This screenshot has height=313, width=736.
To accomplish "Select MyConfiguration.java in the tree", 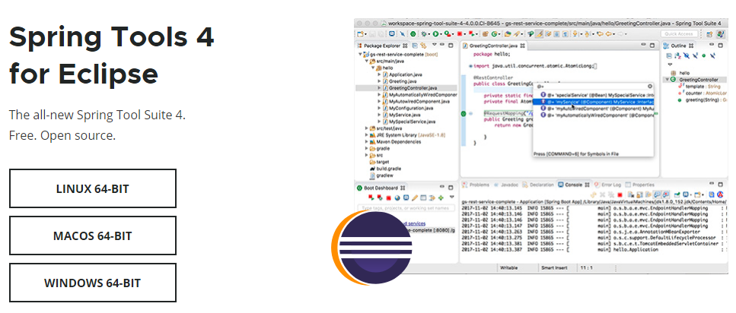I will pyautogui.click(x=407, y=108).
